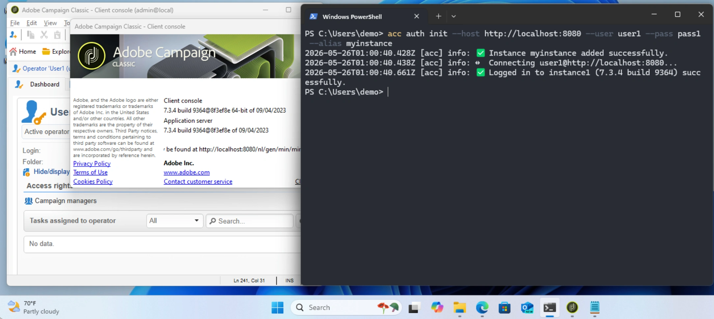Select the Operator 'User1' tab
This screenshot has width=714, height=319.
point(41,68)
